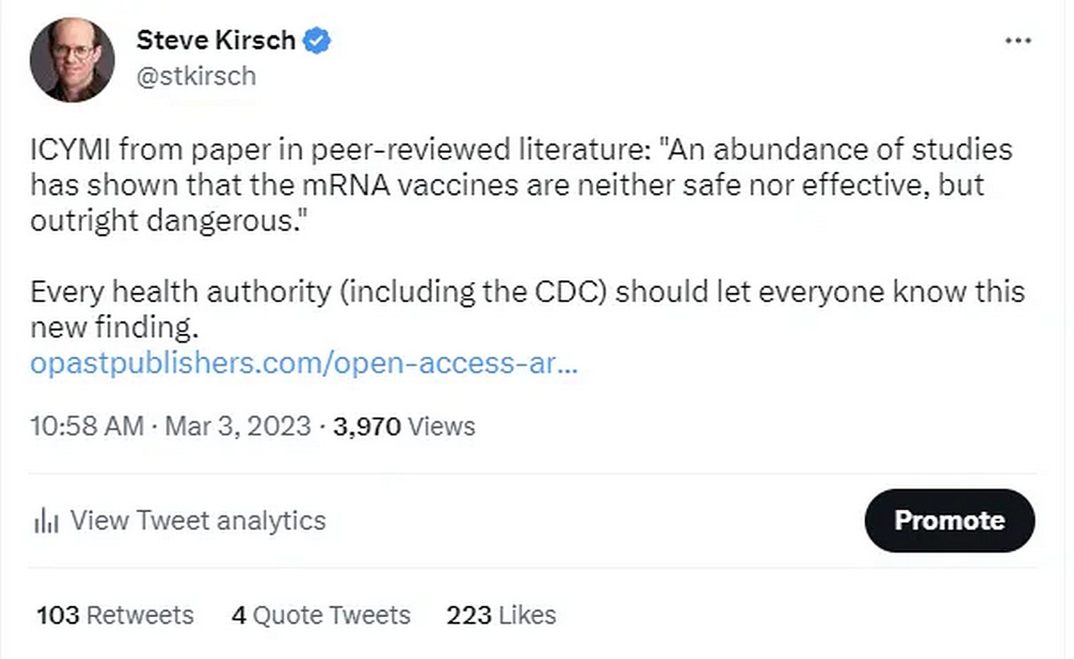1074x659 pixels.
Task: Open View Tweet analytics
Action: 197,520
